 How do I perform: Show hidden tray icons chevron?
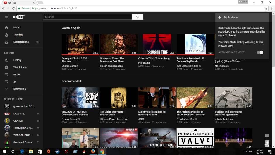click(246, 151)
